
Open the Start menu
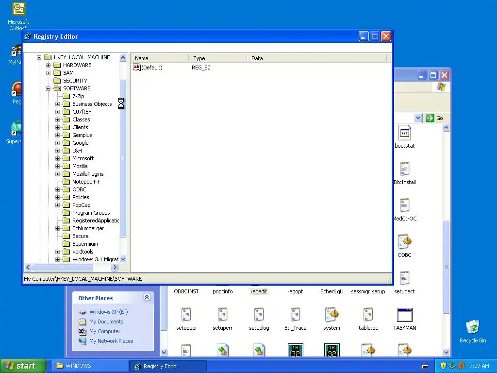[x=23, y=366]
